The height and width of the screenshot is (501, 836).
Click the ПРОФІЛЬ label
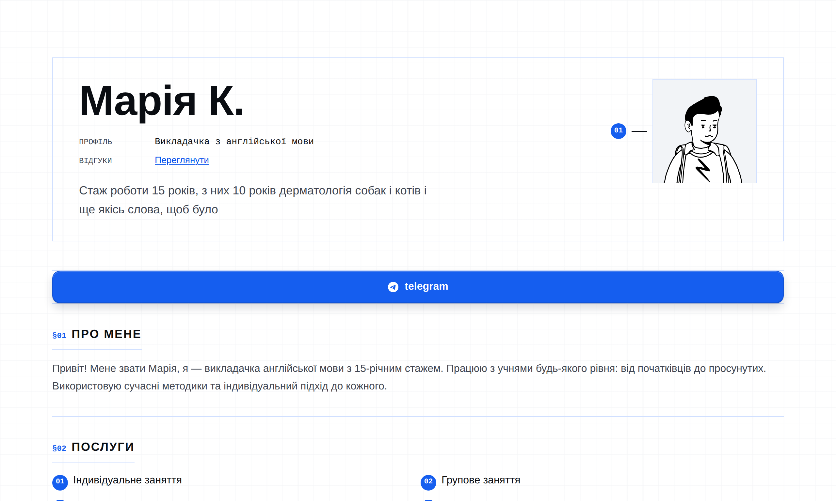pyautogui.click(x=96, y=142)
